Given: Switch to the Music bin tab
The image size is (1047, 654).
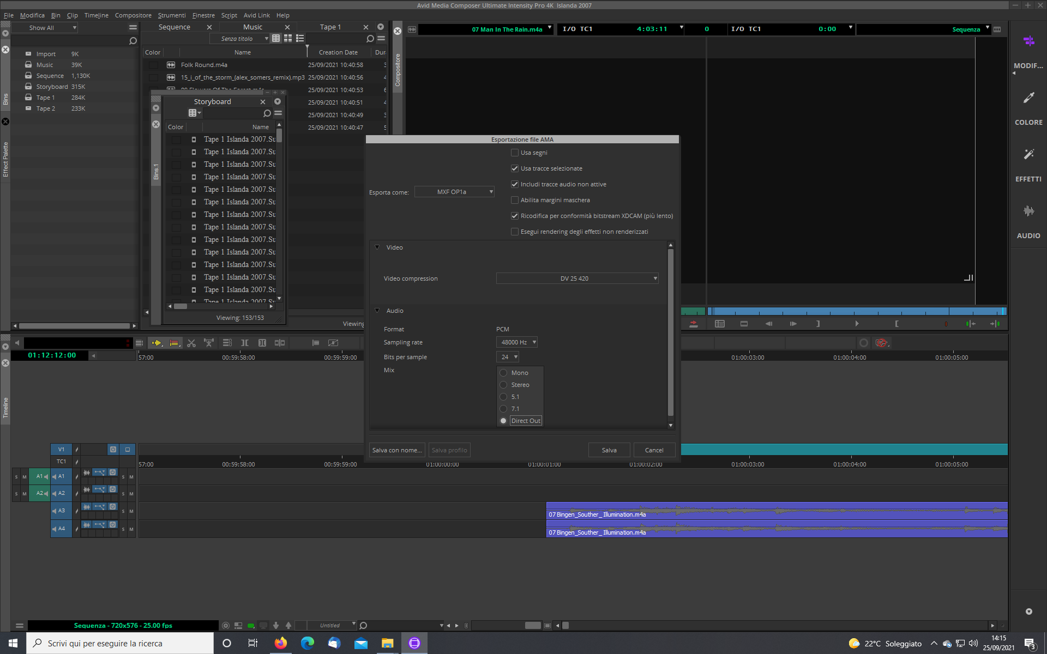Looking at the screenshot, I should tap(252, 27).
